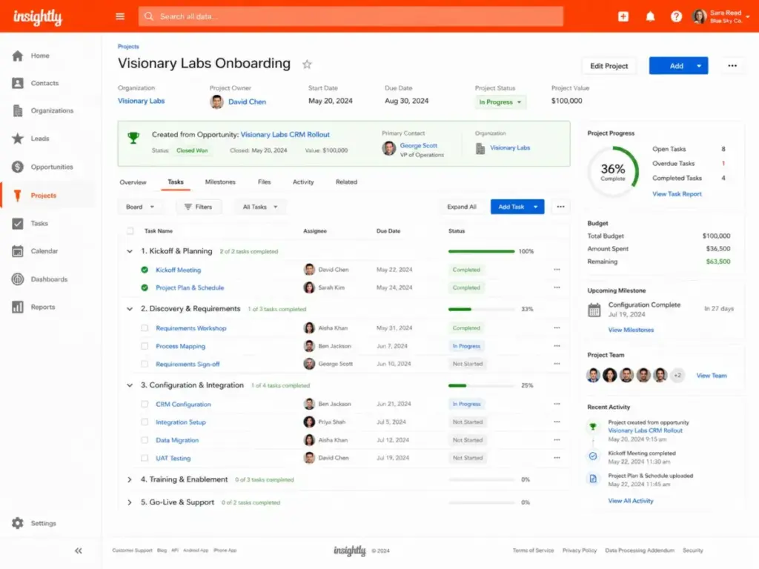Expand the Go-Live & Support section

(129, 502)
